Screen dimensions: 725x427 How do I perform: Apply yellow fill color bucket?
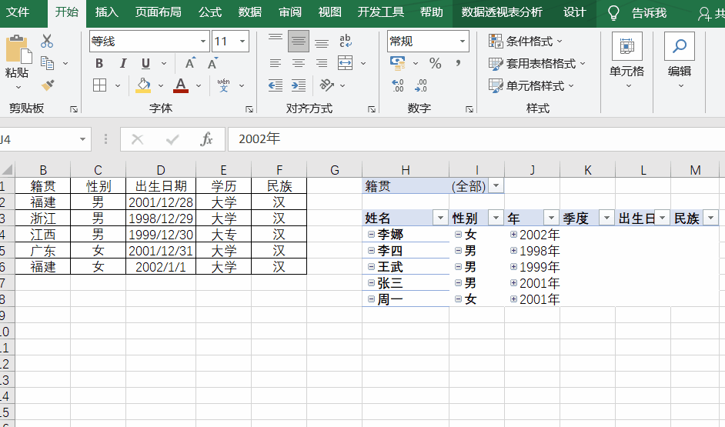click(x=143, y=85)
